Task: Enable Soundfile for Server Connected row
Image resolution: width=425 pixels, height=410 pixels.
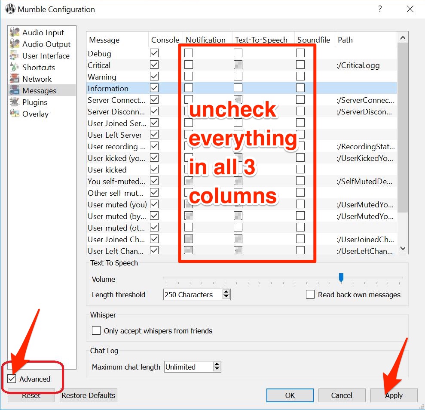Action: click(300, 99)
